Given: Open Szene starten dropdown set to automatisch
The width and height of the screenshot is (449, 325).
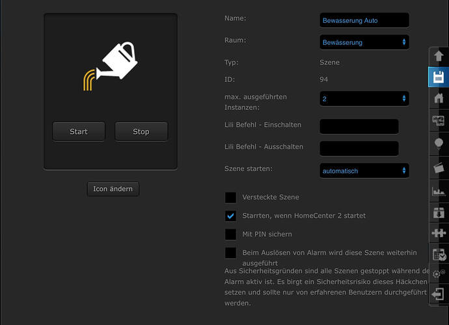Looking at the screenshot, I should coord(364,171).
